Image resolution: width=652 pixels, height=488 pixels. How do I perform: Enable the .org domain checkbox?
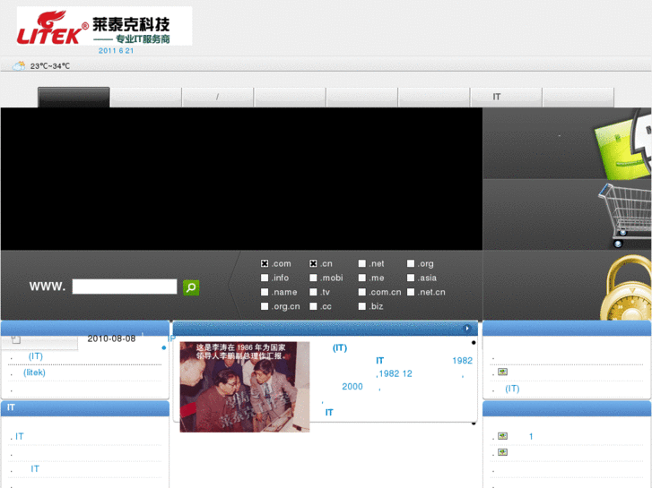point(411,263)
